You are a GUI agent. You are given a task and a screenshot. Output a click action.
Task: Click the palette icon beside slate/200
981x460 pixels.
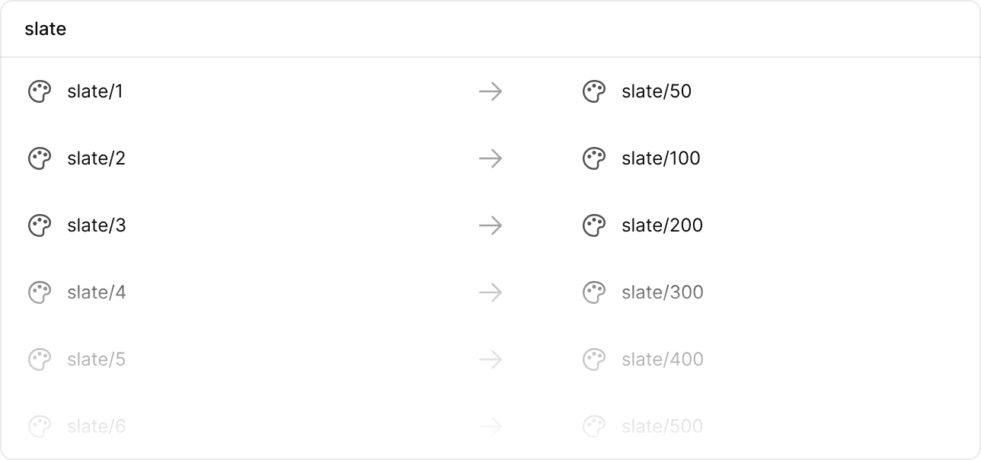coord(594,226)
